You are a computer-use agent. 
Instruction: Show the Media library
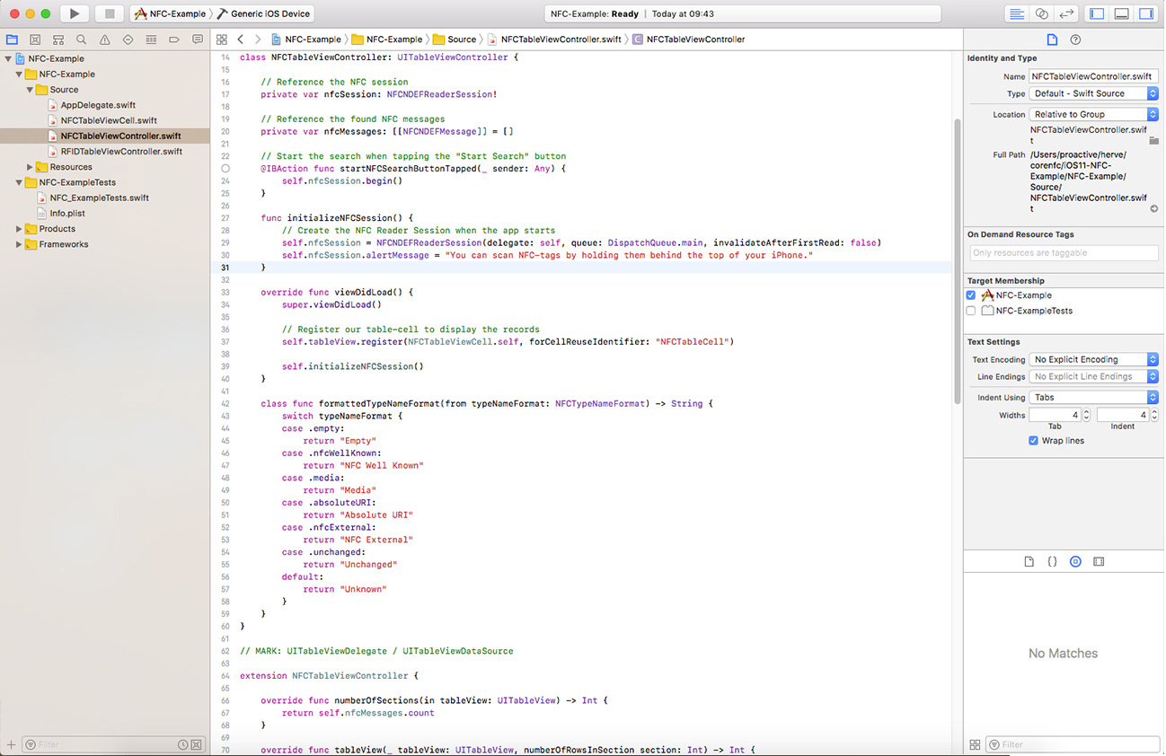[x=1099, y=561]
